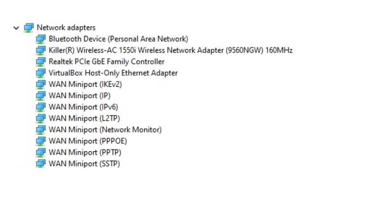Select WAN Miniport (L2TP) entry
The image size is (372, 209).
[x=84, y=118]
